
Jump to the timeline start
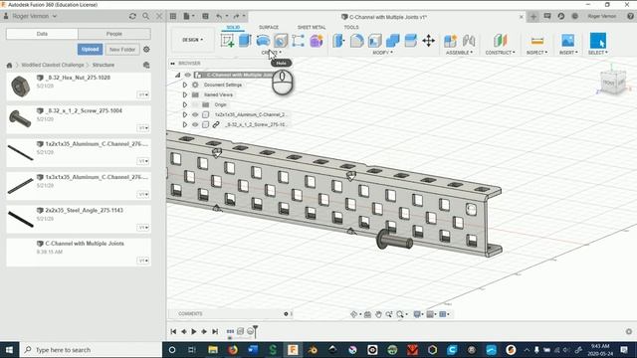click(173, 331)
